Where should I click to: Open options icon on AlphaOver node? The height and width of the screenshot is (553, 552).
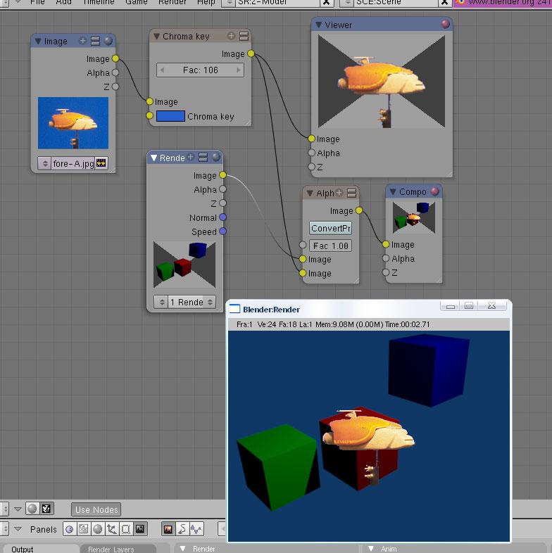(351, 193)
